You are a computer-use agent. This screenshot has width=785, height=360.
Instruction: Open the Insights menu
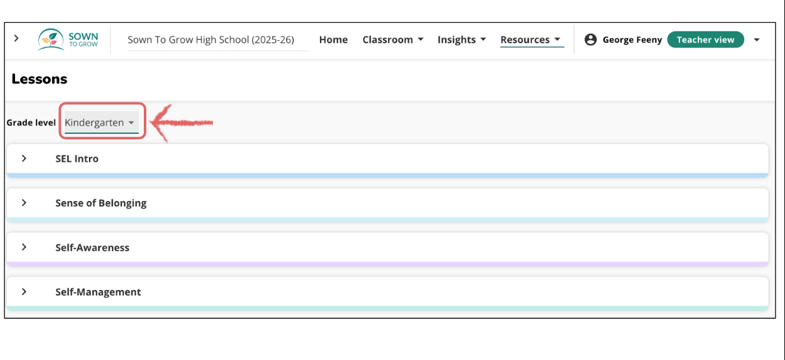coord(462,40)
